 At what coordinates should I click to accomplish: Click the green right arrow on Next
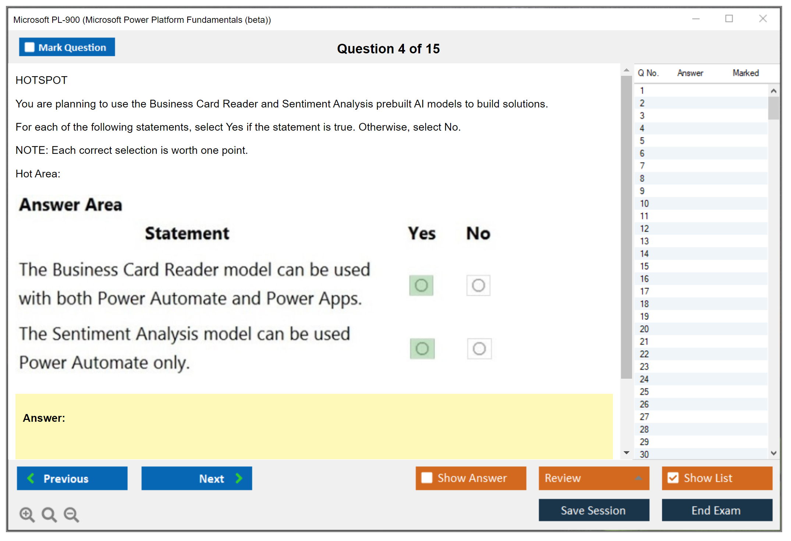click(239, 478)
